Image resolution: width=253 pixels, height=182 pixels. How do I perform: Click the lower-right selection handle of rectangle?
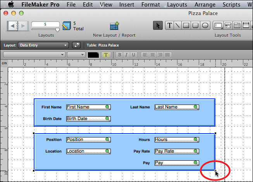click(215, 170)
